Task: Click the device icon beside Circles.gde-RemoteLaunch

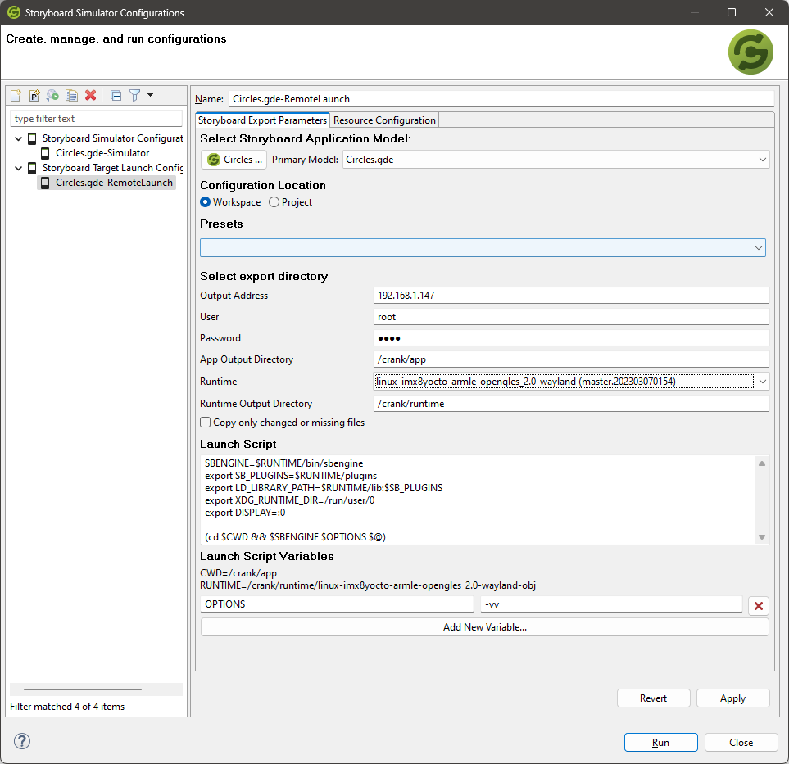Action: pos(45,183)
